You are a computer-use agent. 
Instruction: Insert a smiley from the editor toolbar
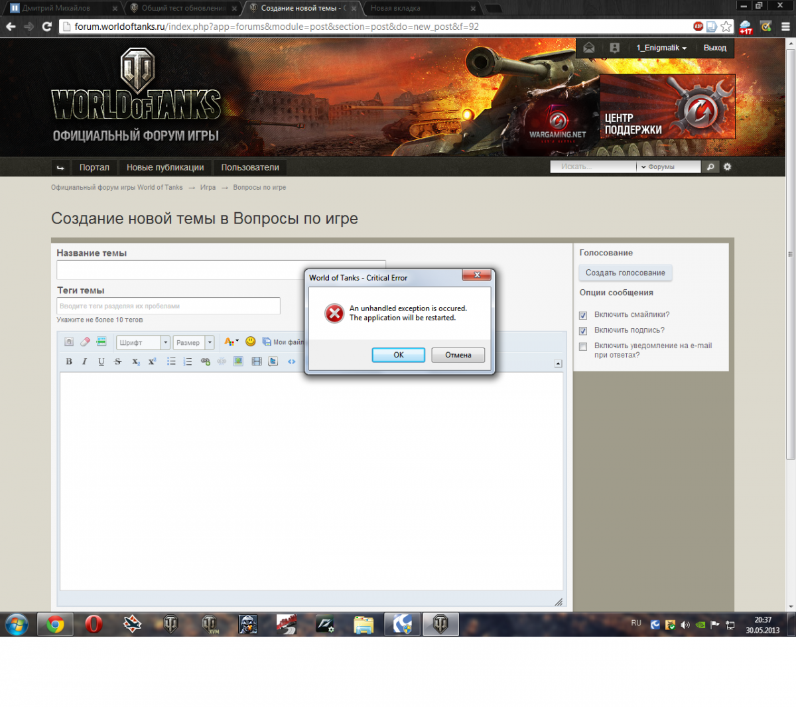251,342
